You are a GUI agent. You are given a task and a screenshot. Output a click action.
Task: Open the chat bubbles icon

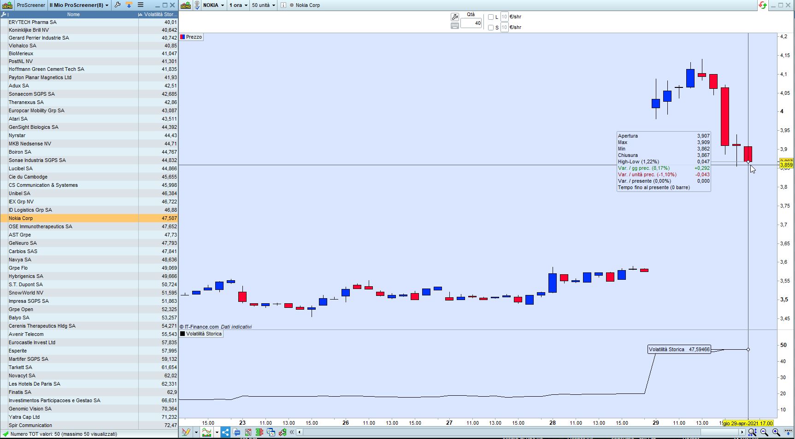coord(237,432)
